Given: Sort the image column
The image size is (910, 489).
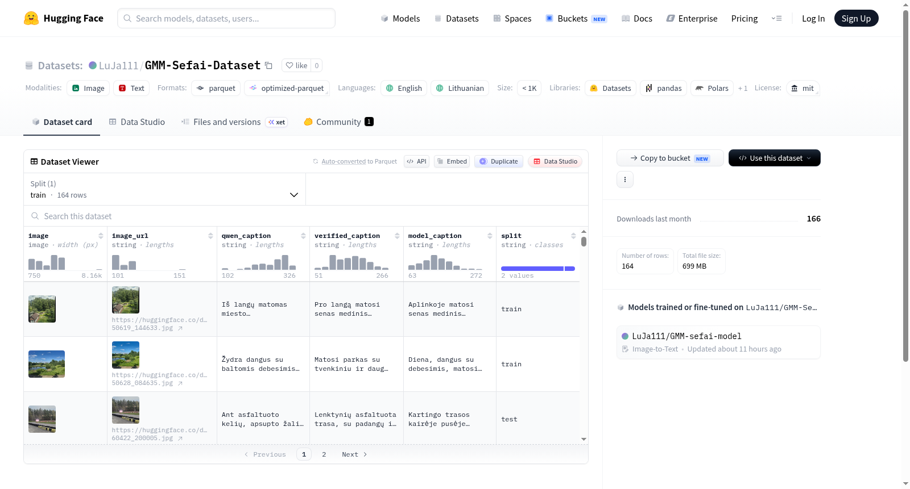Looking at the screenshot, I should [x=101, y=236].
